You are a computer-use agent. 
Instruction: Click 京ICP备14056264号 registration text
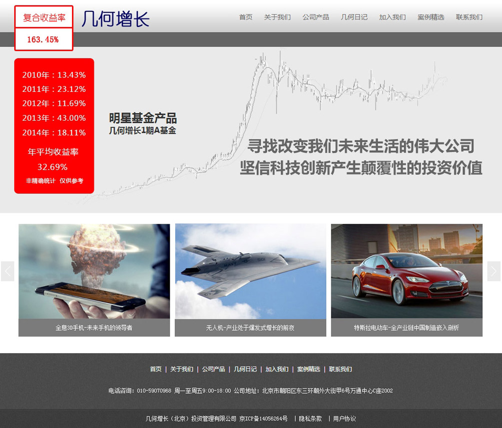[x=263, y=419]
